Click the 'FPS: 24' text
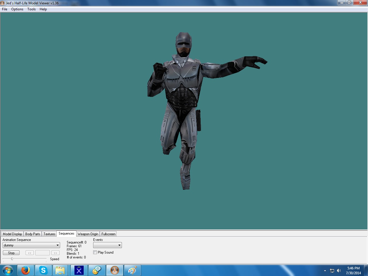Viewport: 368px width, 276px height. click(x=72, y=250)
